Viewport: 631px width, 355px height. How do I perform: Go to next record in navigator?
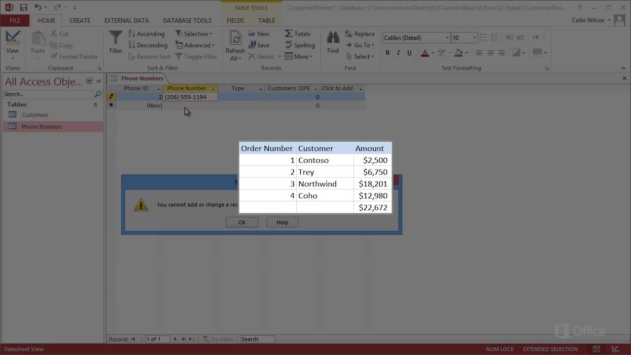tap(175, 339)
